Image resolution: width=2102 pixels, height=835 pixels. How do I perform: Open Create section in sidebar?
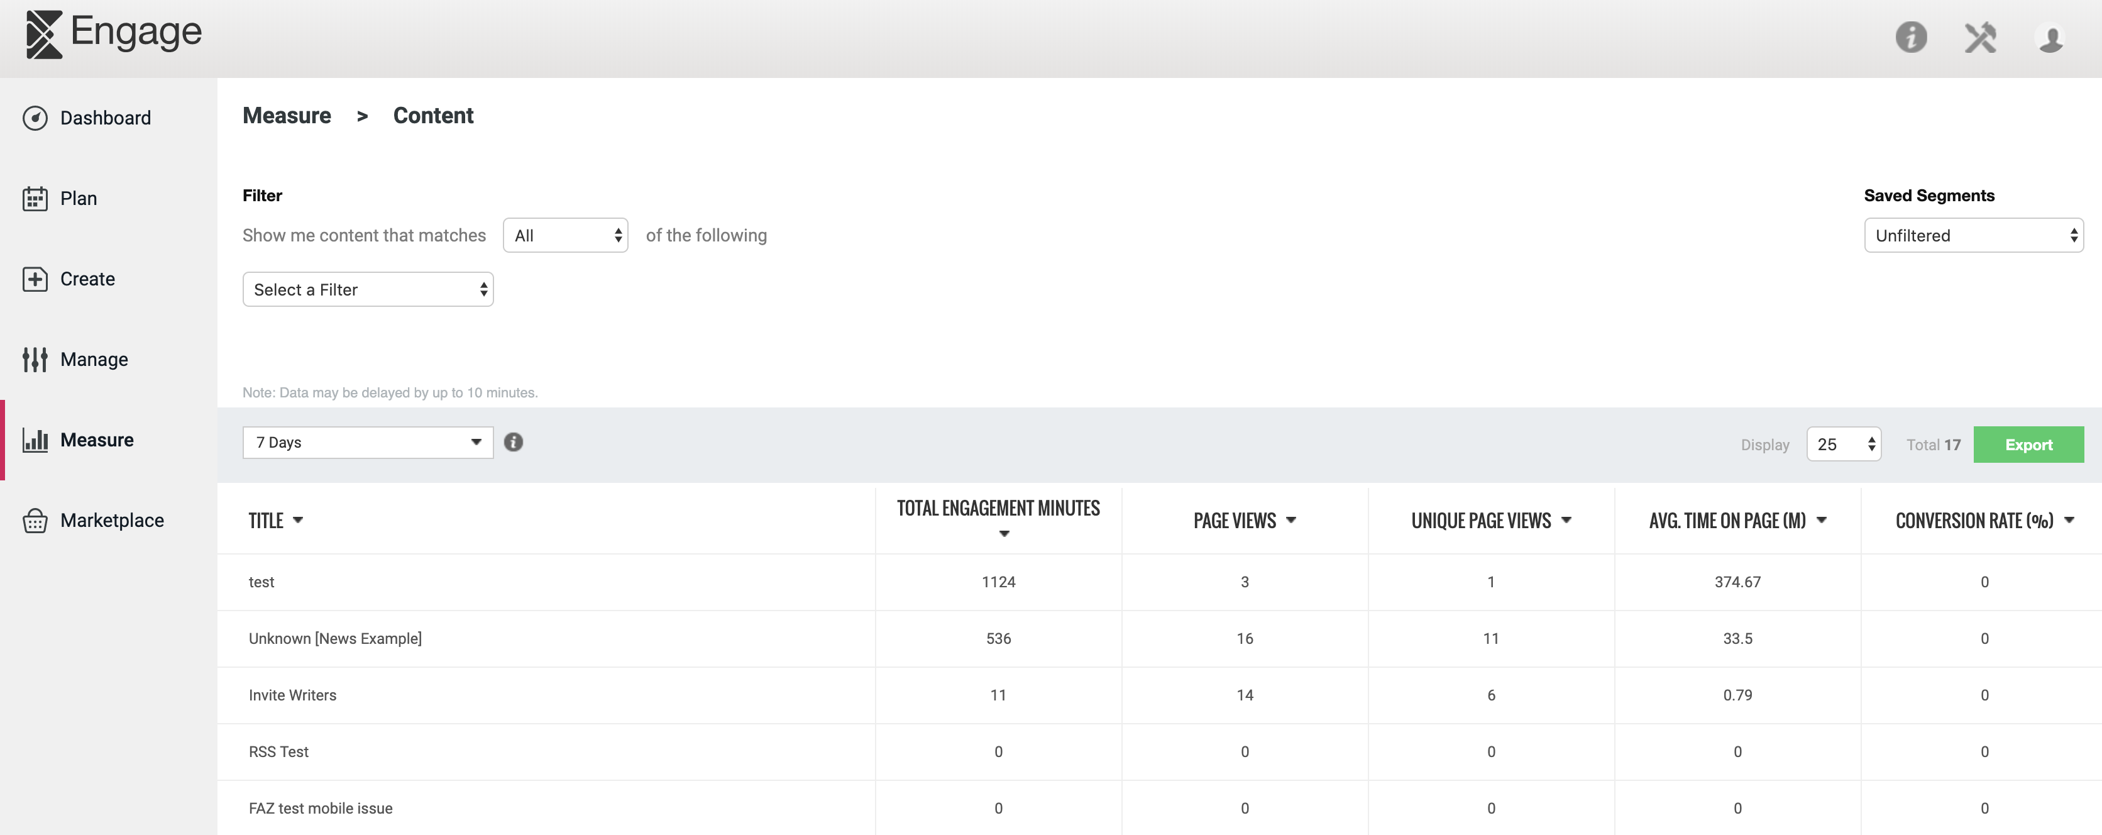(x=87, y=279)
